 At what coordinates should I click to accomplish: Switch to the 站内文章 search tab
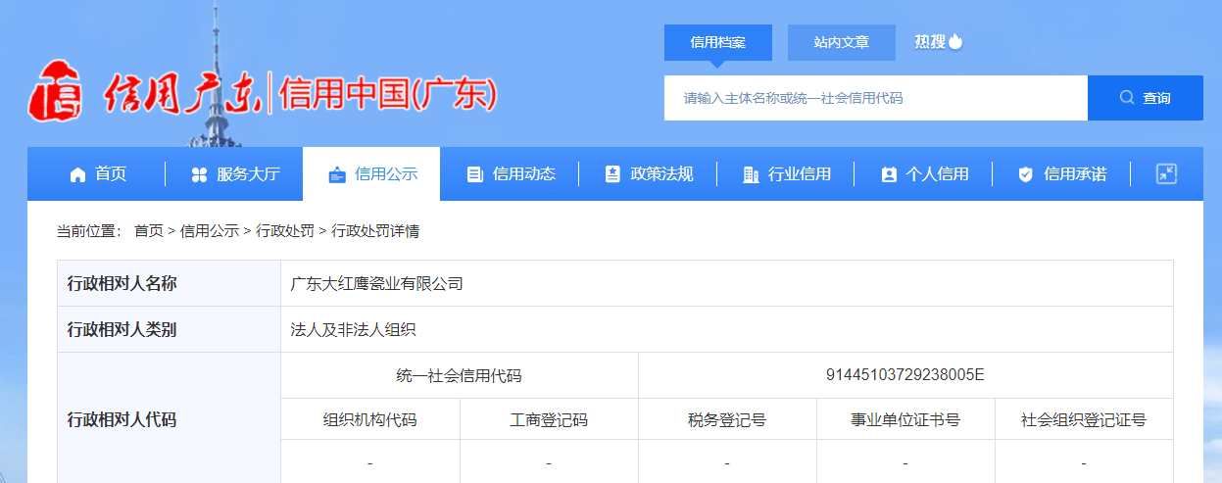(x=842, y=42)
